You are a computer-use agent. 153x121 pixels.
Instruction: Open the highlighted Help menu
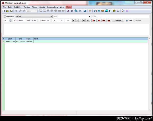click(69, 7)
